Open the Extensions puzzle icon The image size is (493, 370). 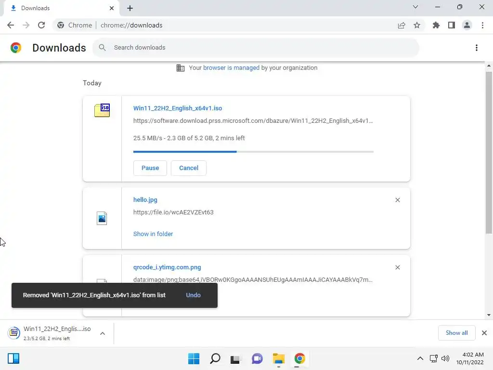coord(436,25)
